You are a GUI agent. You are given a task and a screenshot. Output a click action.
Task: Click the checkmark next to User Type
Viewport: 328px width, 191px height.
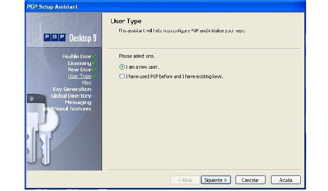pyautogui.click(x=95, y=75)
